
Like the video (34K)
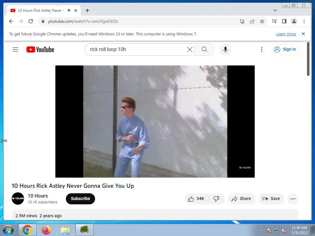click(x=197, y=199)
